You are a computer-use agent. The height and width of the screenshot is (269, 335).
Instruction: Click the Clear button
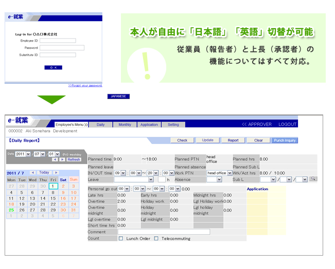point(258,140)
